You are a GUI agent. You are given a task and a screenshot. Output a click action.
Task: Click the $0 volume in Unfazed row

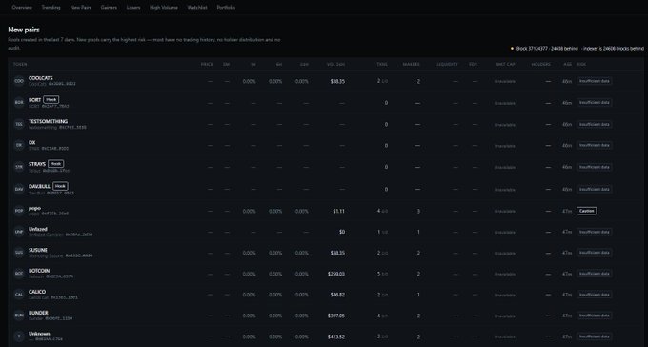[x=342, y=232]
